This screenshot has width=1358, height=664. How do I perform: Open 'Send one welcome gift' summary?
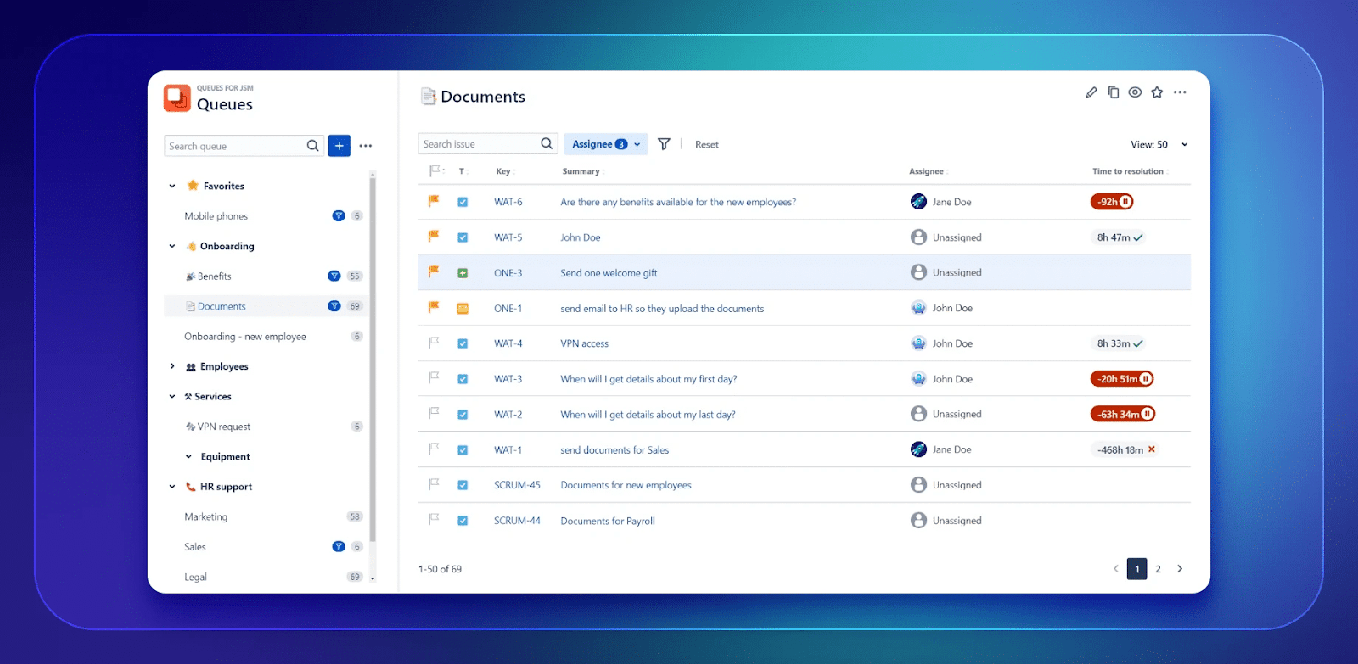[x=609, y=273]
